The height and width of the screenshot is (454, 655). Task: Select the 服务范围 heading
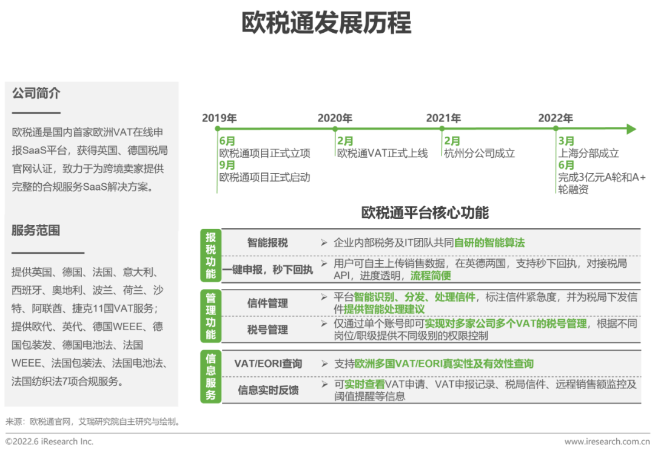point(36,231)
